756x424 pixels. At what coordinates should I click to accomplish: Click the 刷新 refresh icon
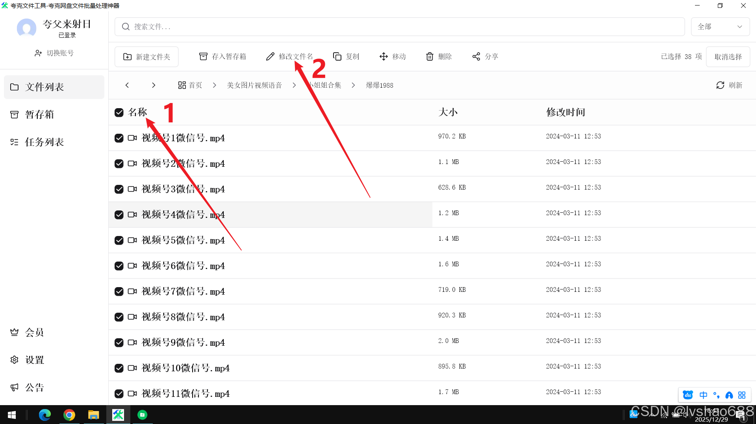point(720,85)
